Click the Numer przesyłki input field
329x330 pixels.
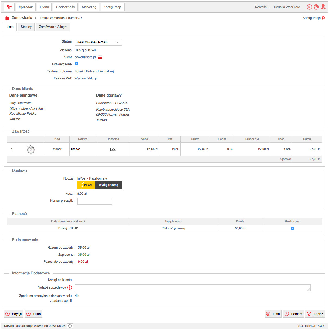[x=95, y=201]
